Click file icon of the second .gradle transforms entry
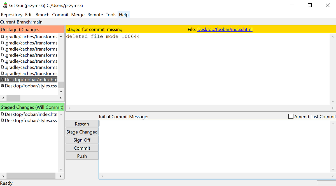 pos(2,43)
